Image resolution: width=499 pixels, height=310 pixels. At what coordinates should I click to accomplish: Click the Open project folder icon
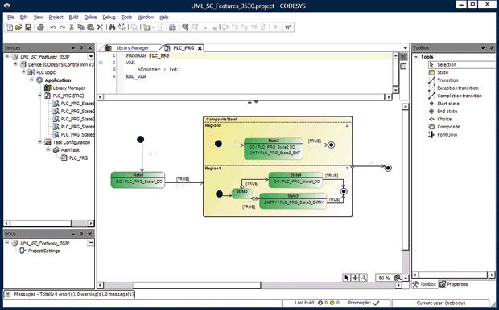[x=19, y=27]
